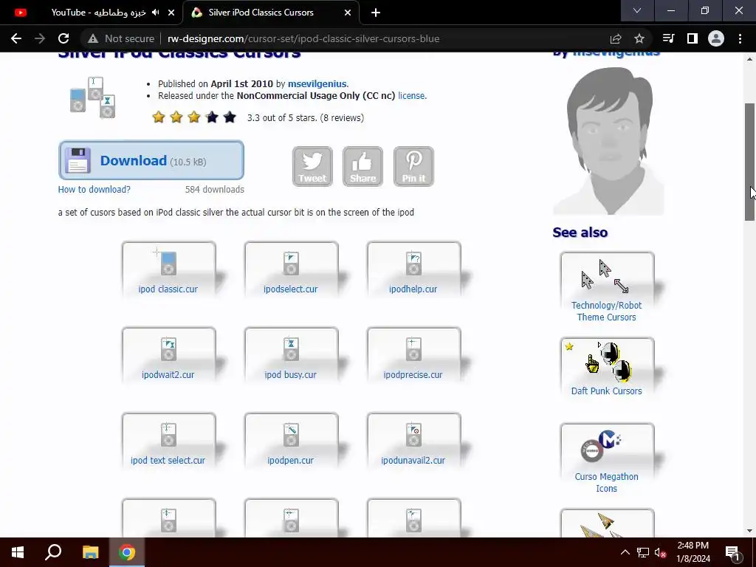Open Curso Megathon Icons set
Screen dimensions: 756x567
click(x=607, y=459)
